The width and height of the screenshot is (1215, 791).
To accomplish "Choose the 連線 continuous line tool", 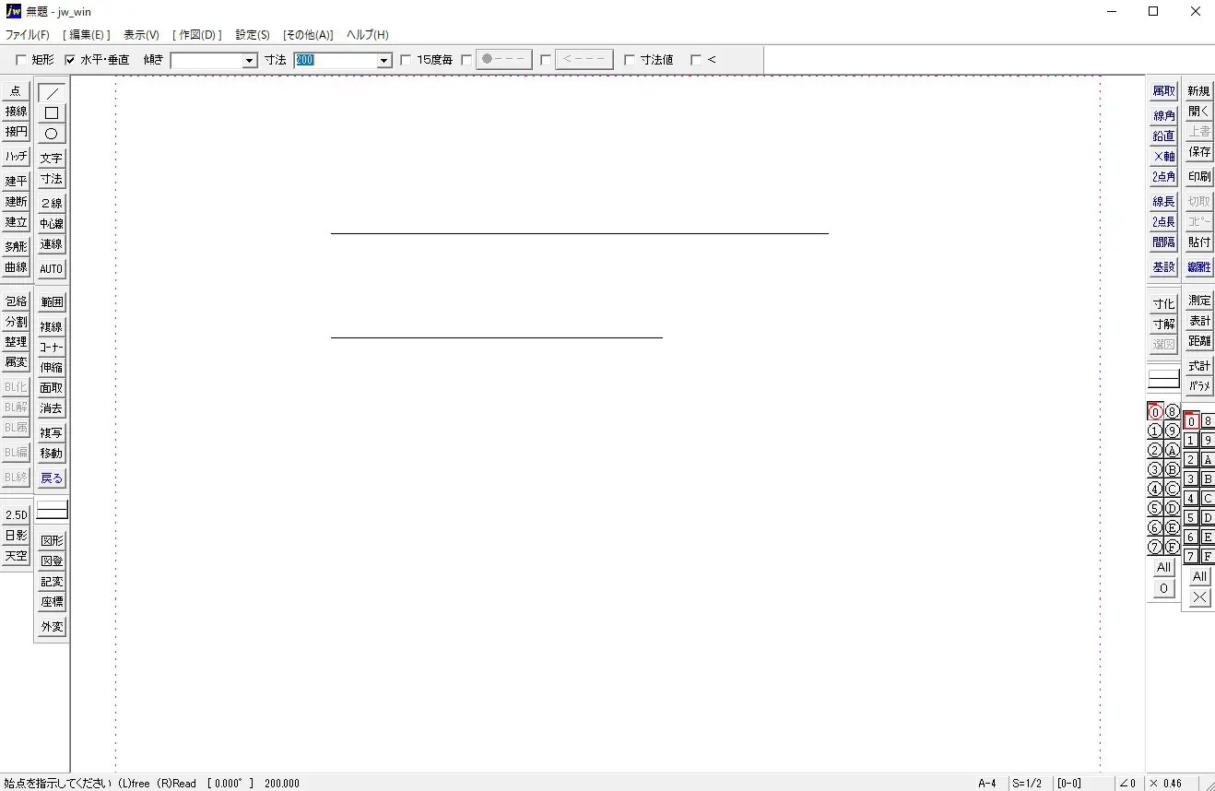I will [52, 244].
